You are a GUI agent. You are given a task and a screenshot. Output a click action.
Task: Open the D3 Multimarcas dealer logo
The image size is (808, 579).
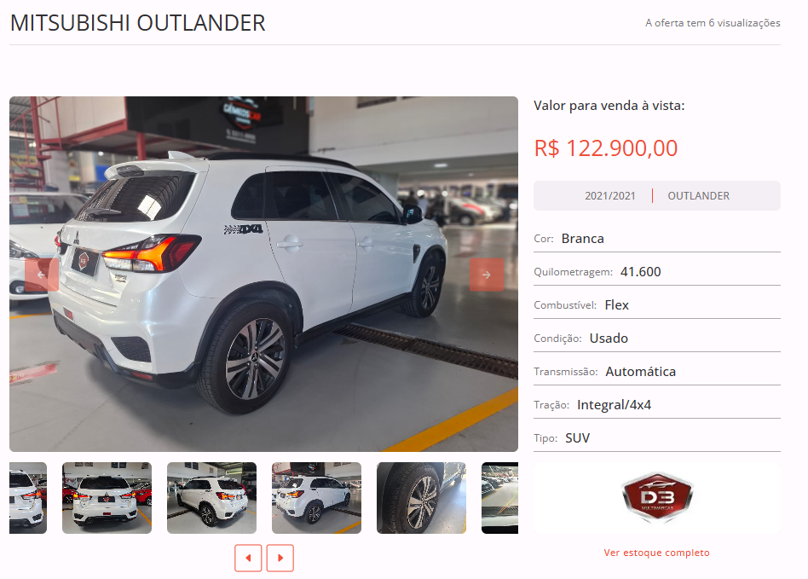[x=657, y=497]
